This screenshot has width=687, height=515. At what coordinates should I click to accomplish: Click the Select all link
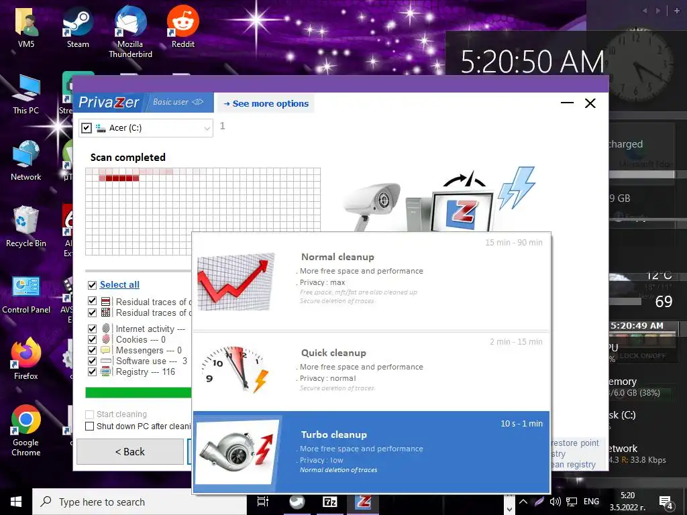pyautogui.click(x=119, y=284)
